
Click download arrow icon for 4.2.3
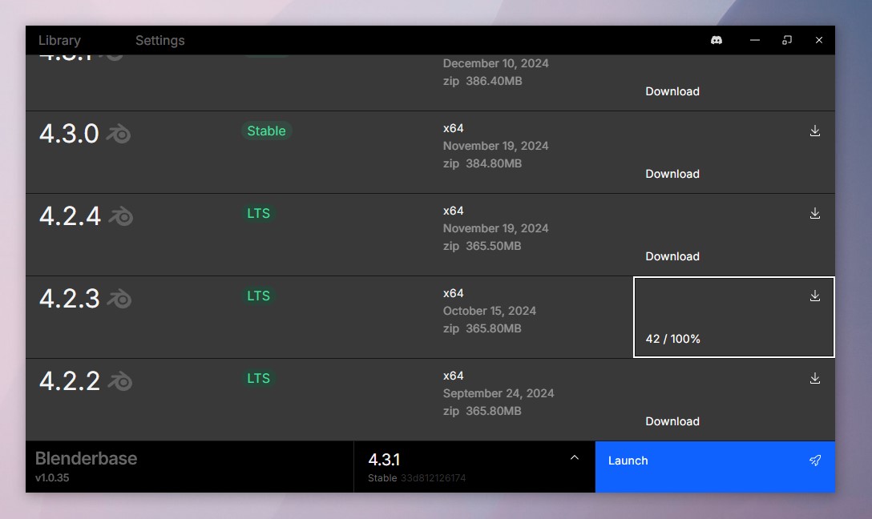815,296
